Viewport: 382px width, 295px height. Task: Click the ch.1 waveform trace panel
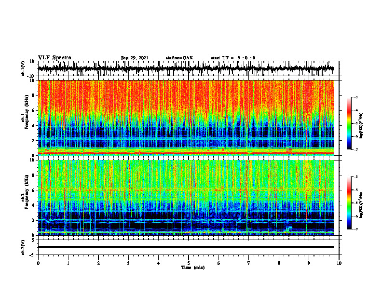pos(188,68)
